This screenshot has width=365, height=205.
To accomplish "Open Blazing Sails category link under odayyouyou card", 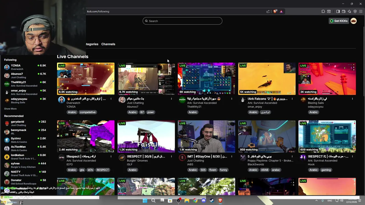I will point(315,103).
